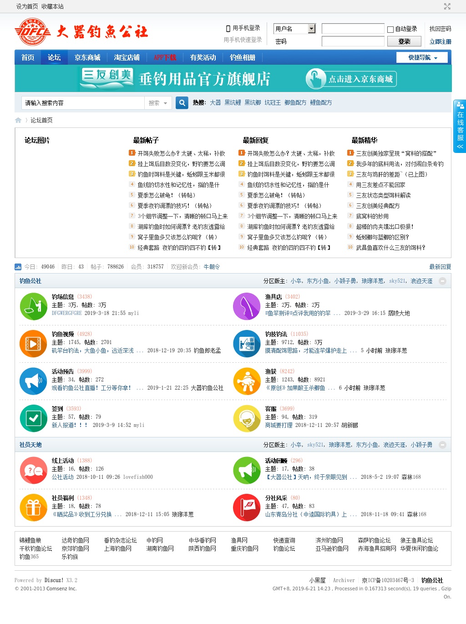Open 底窝料的妙用 in 最新精华

372,216
